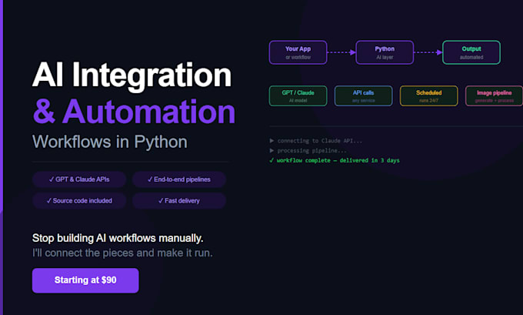Click the 'Workflows in Python' subtitle
This screenshot has height=315, width=523.
110,142
